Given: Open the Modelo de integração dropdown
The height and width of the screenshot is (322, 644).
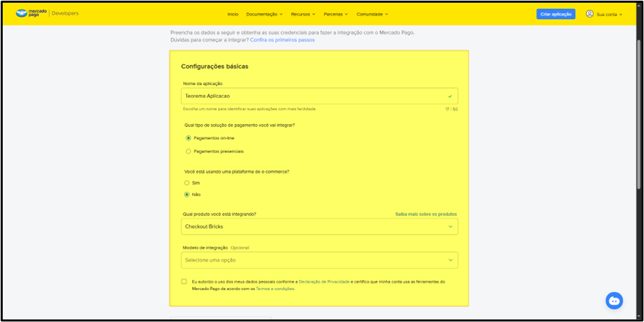Looking at the screenshot, I should [319, 260].
